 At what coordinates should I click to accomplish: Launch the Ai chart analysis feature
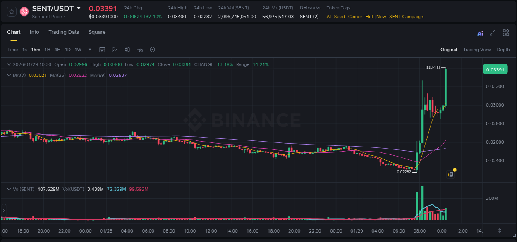click(480, 33)
